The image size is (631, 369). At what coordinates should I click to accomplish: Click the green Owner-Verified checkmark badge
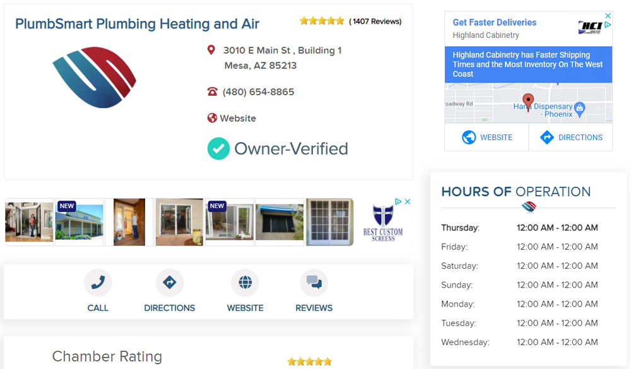[218, 148]
